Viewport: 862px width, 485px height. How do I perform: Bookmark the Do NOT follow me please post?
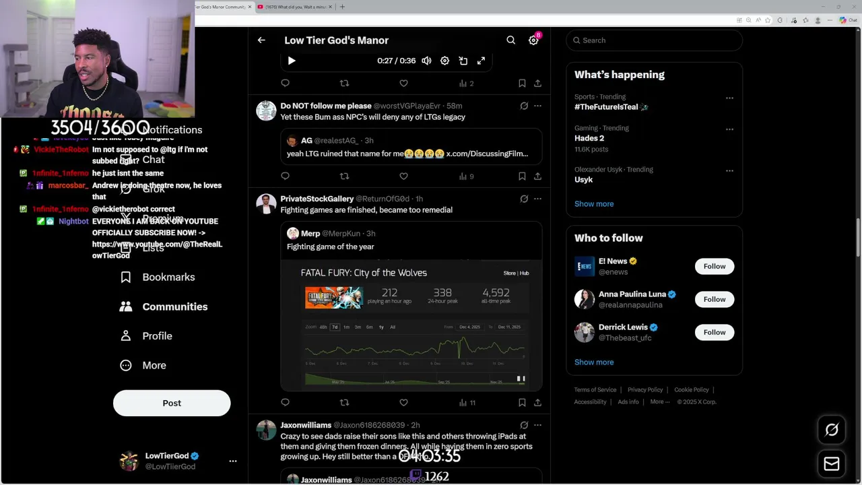coord(522,176)
